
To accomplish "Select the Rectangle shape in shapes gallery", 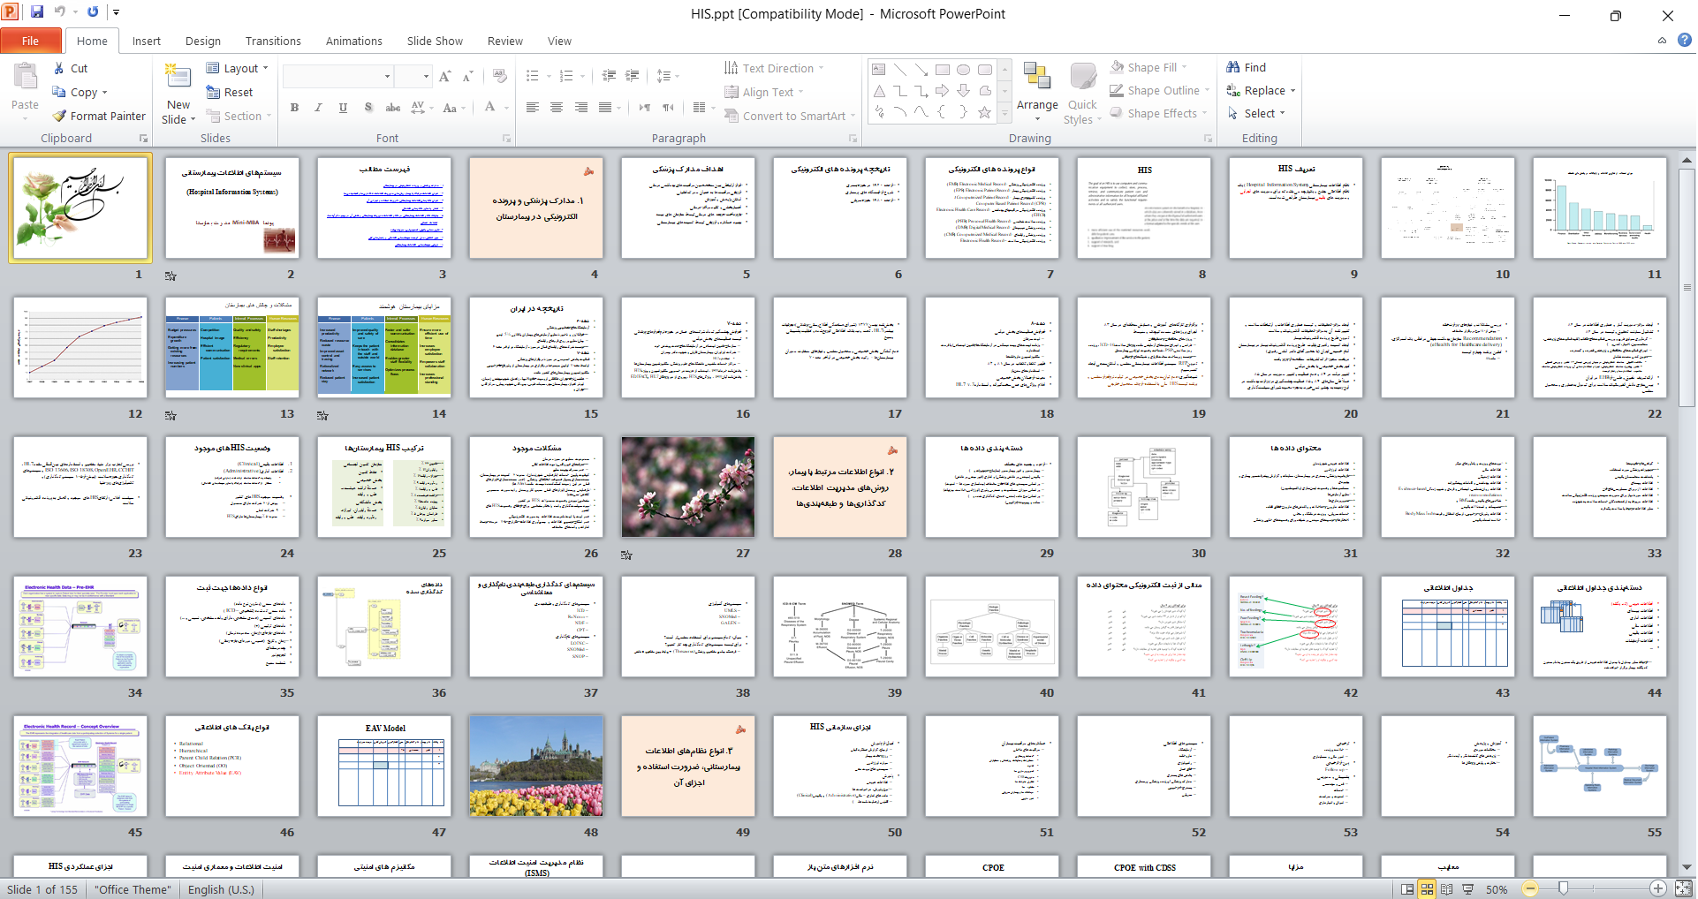I will [943, 70].
